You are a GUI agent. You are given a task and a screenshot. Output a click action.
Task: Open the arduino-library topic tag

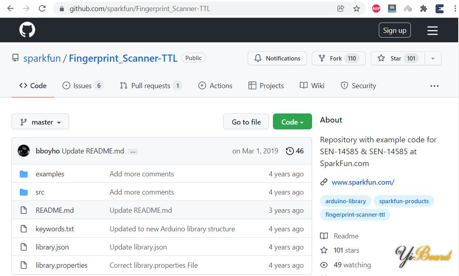pyautogui.click(x=346, y=201)
